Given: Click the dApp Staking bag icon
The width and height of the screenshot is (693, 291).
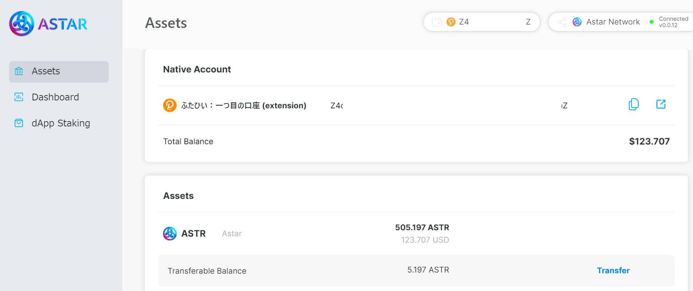Looking at the screenshot, I should [x=19, y=123].
